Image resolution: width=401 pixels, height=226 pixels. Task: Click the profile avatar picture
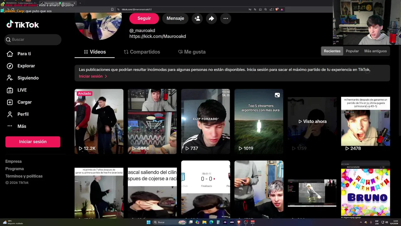coord(98,26)
